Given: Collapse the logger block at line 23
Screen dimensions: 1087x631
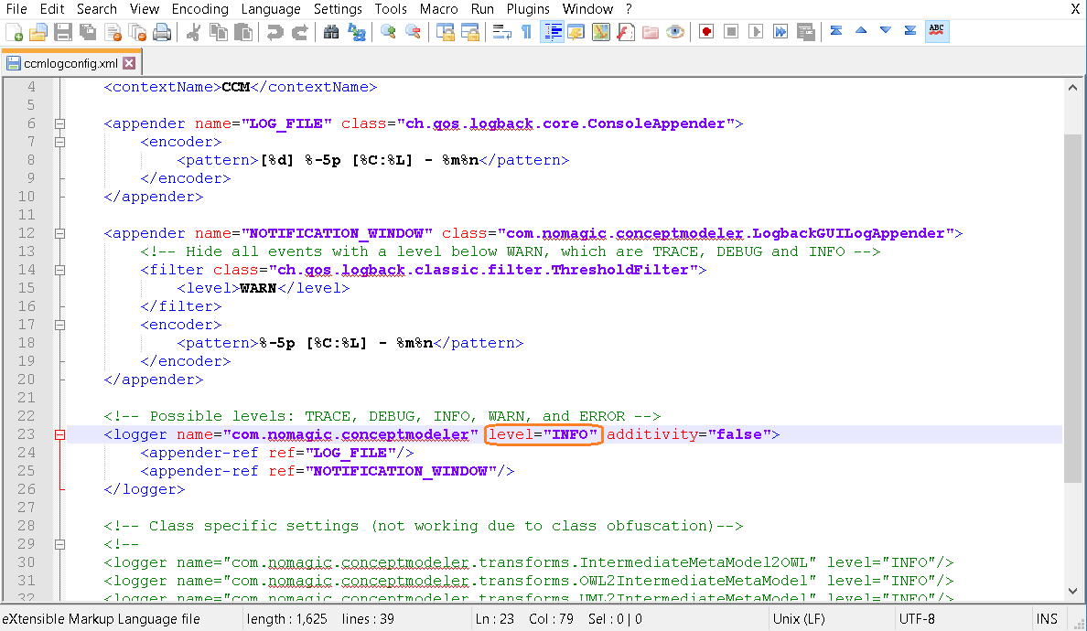Looking at the screenshot, I should coord(59,434).
